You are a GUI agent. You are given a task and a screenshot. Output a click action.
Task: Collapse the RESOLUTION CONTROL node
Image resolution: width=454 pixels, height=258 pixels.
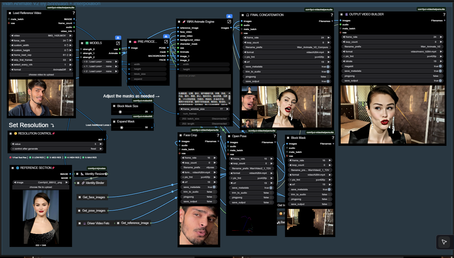11,134
